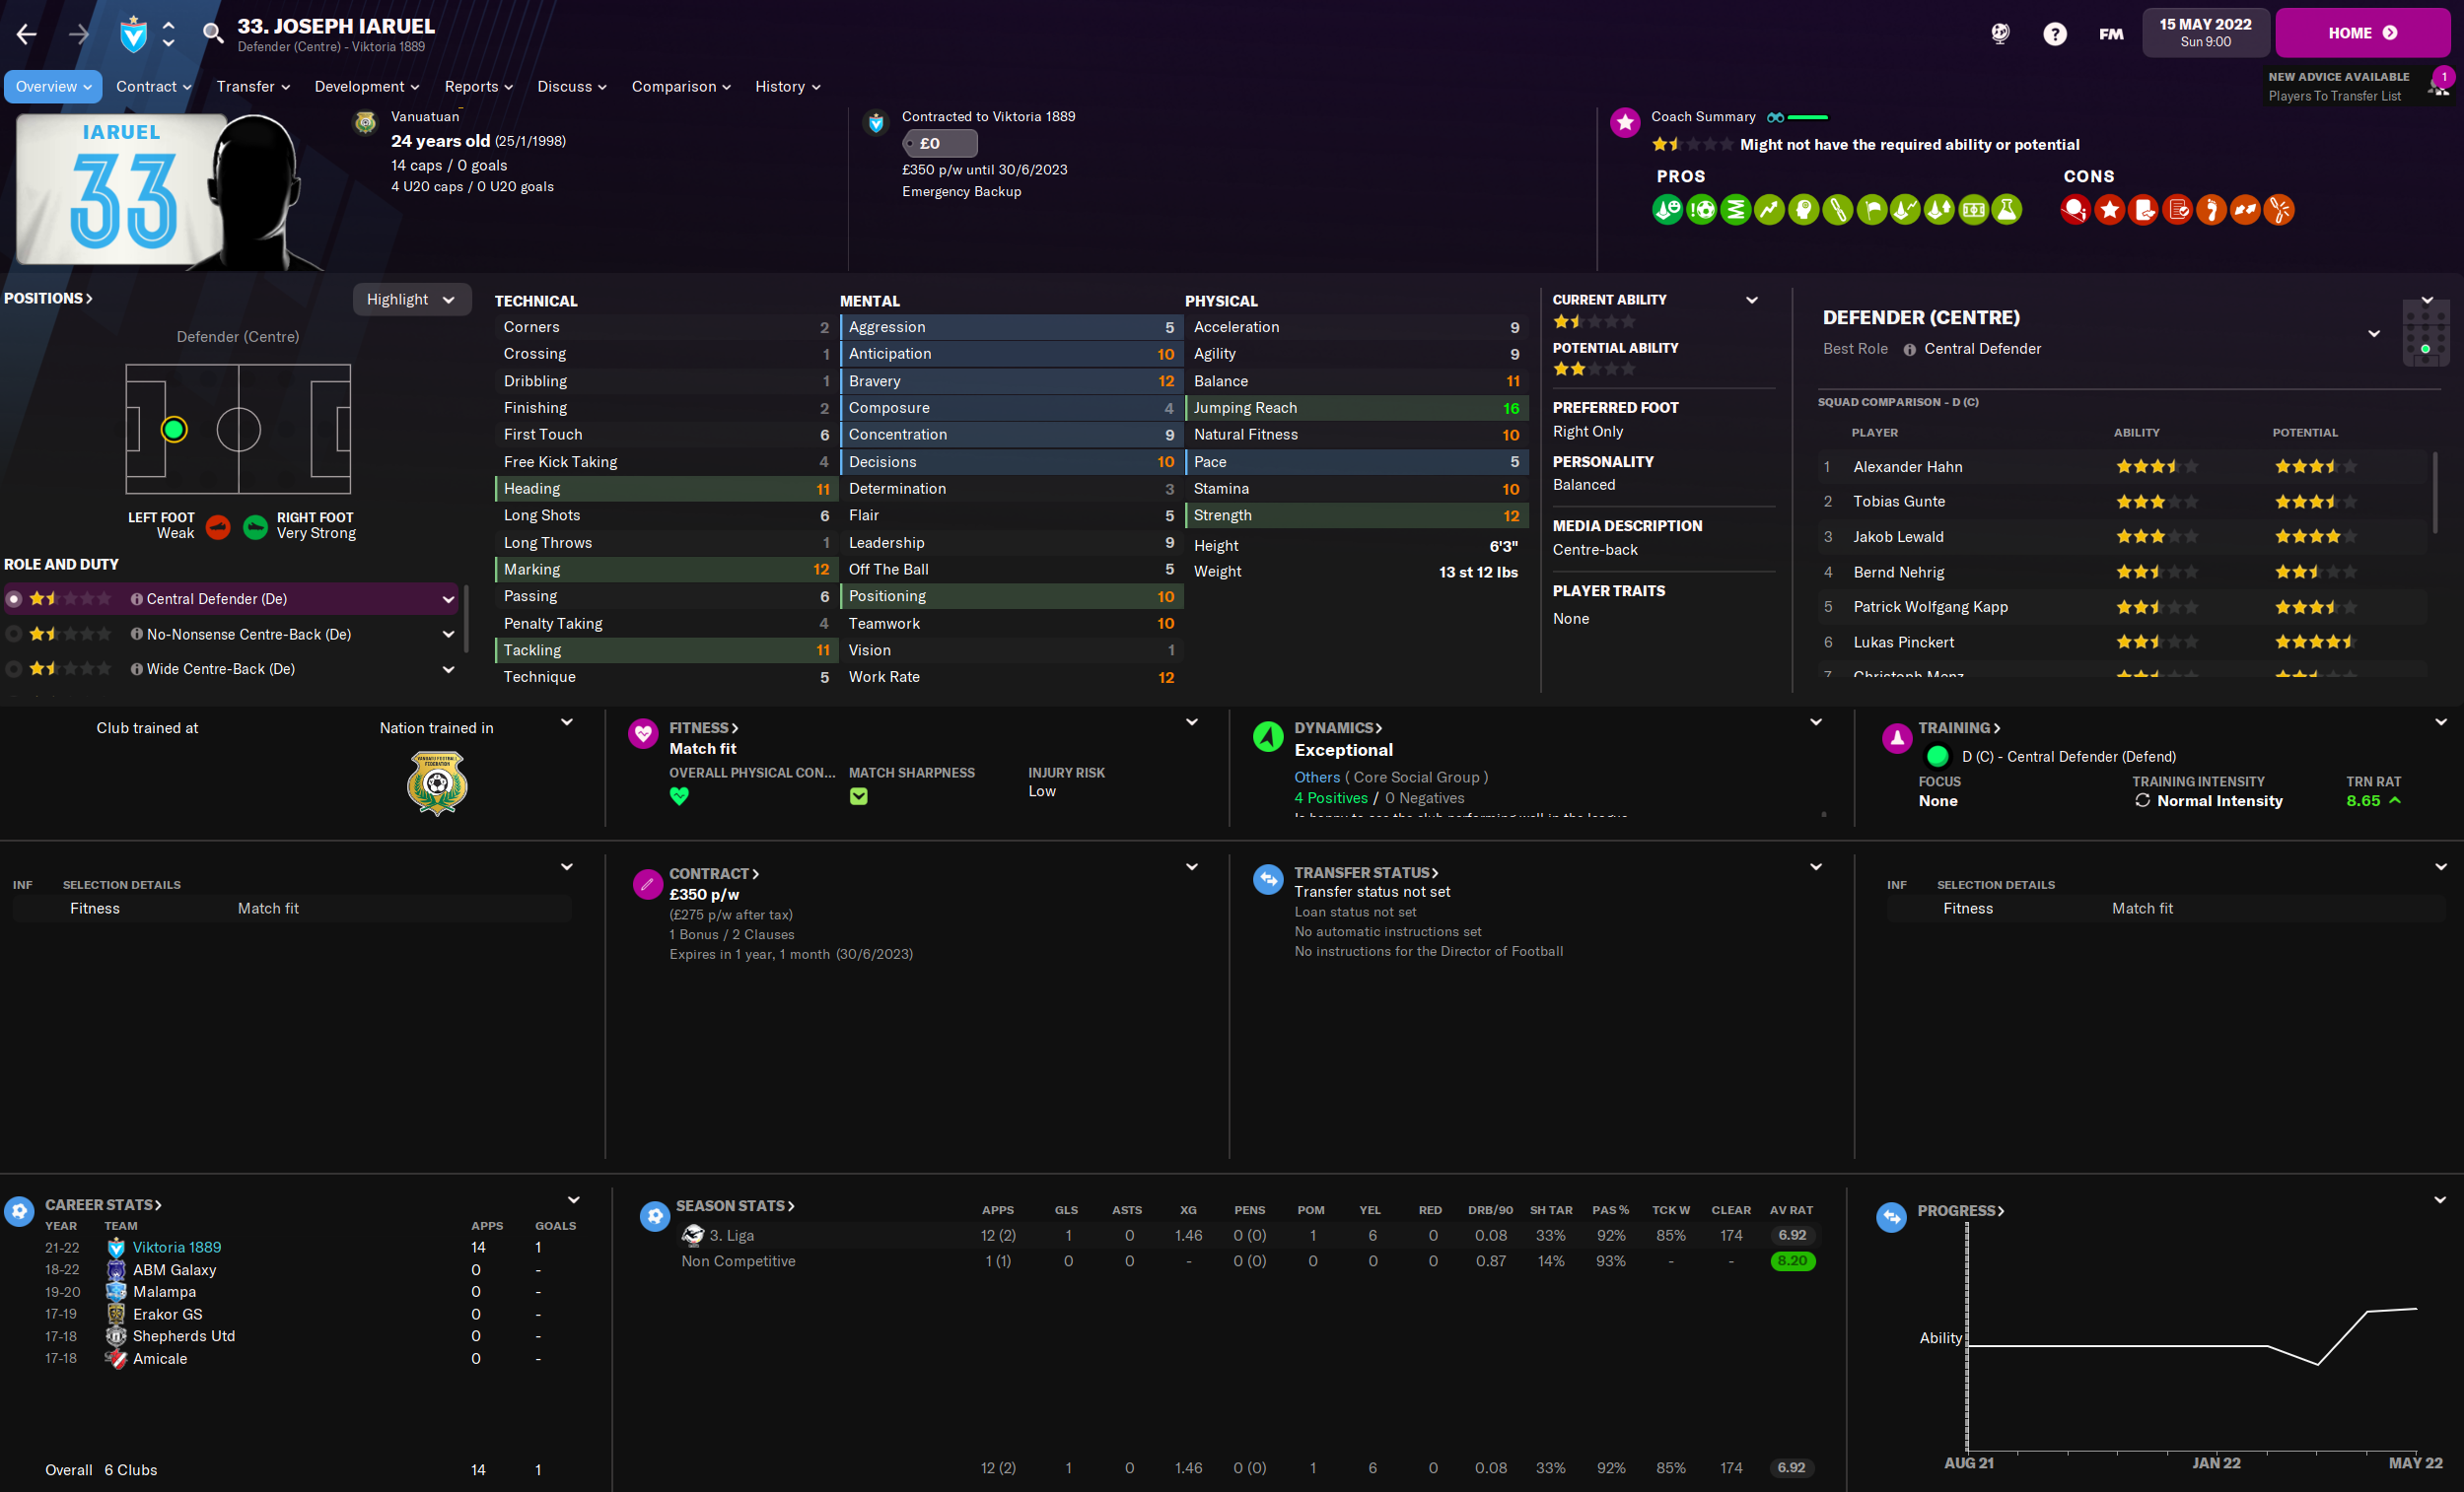Click the Training pink cone icon
This screenshot has height=1492, width=2464.
1897,738
